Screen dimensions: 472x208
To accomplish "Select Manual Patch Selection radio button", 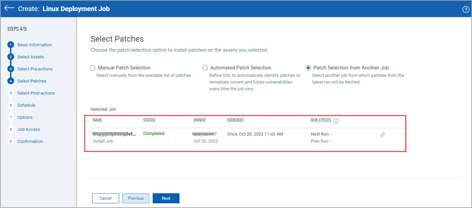I will 93,68.
